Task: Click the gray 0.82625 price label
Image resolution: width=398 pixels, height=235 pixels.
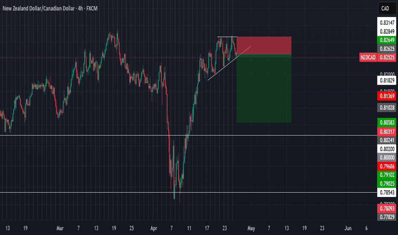Action: 387,49
